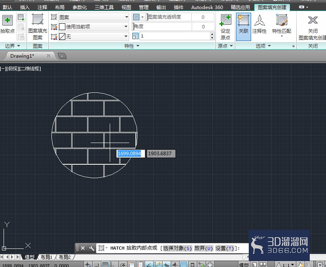Choose the 选择对象(S) command option
This screenshot has height=267, width=326.
point(177,248)
